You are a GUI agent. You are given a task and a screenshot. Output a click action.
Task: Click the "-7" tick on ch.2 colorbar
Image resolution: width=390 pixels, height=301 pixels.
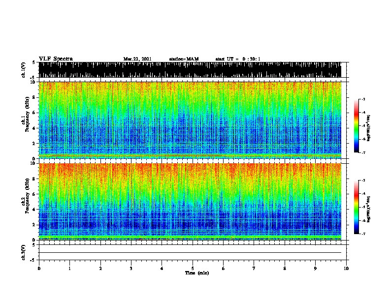[x=363, y=234]
